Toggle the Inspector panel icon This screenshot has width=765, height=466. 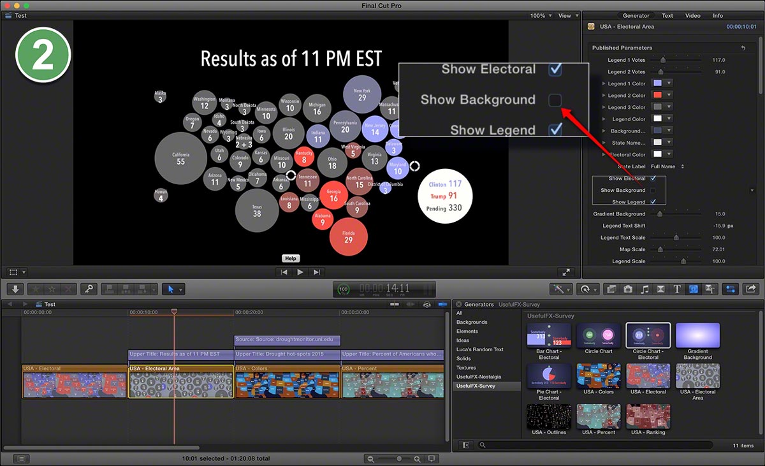click(x=731, y=289)
